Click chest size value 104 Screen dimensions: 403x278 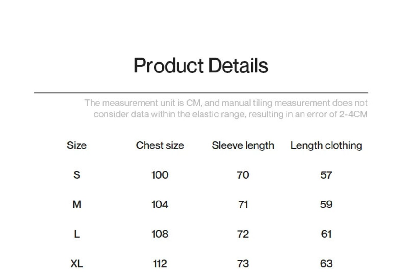tap(160, 205)
